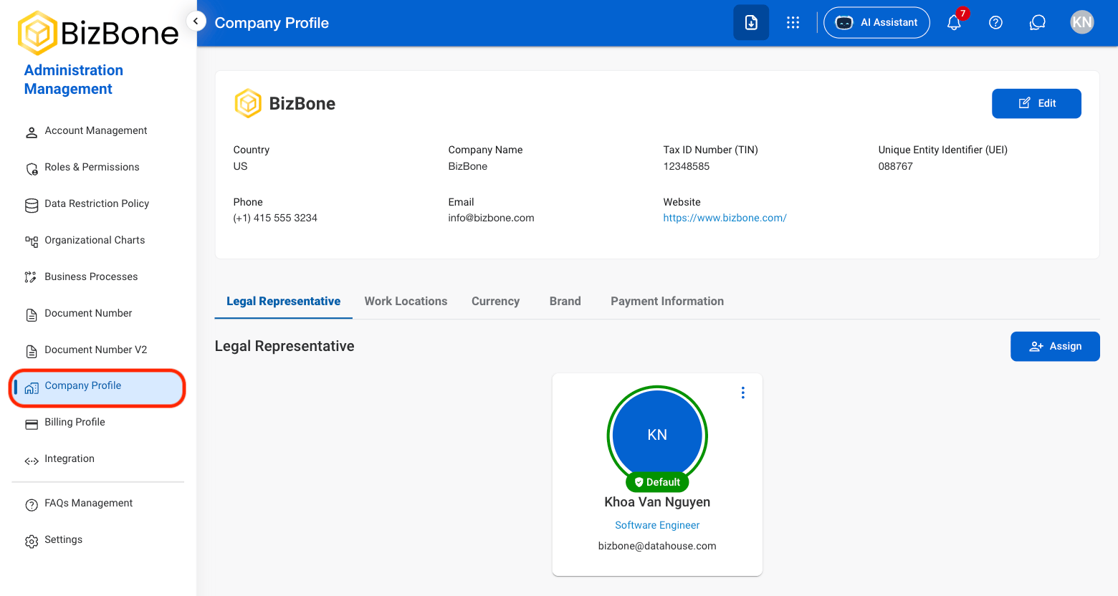Click the Data Restriction Policy database icon

pos(32,206)
